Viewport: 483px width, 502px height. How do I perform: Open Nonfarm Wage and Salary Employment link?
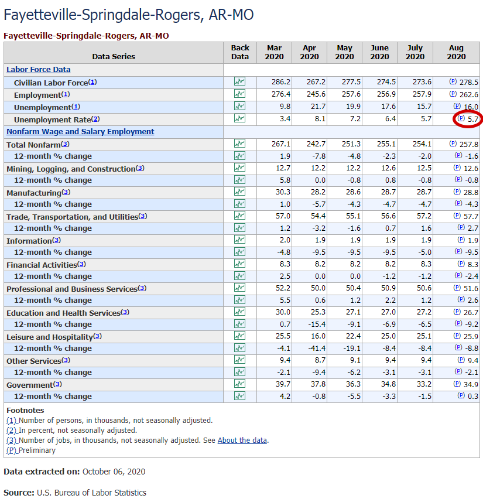point(80,132)
